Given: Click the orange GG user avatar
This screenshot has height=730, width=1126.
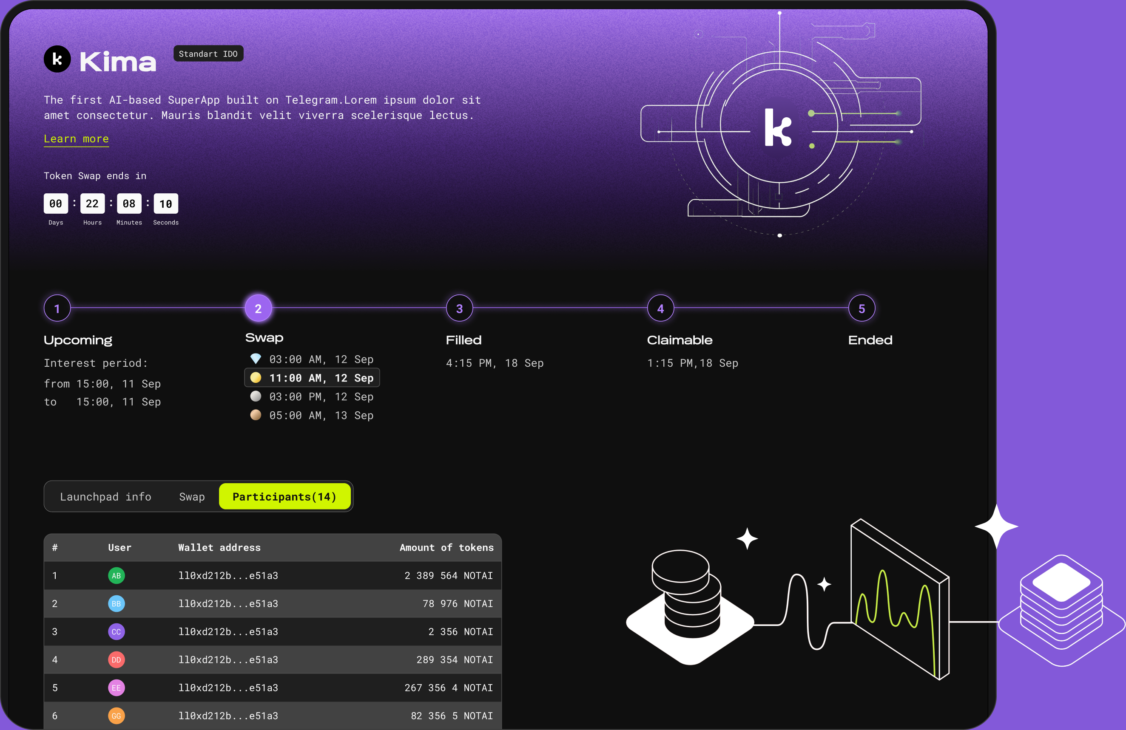Looking at the screenshot, I should [117, 716].
